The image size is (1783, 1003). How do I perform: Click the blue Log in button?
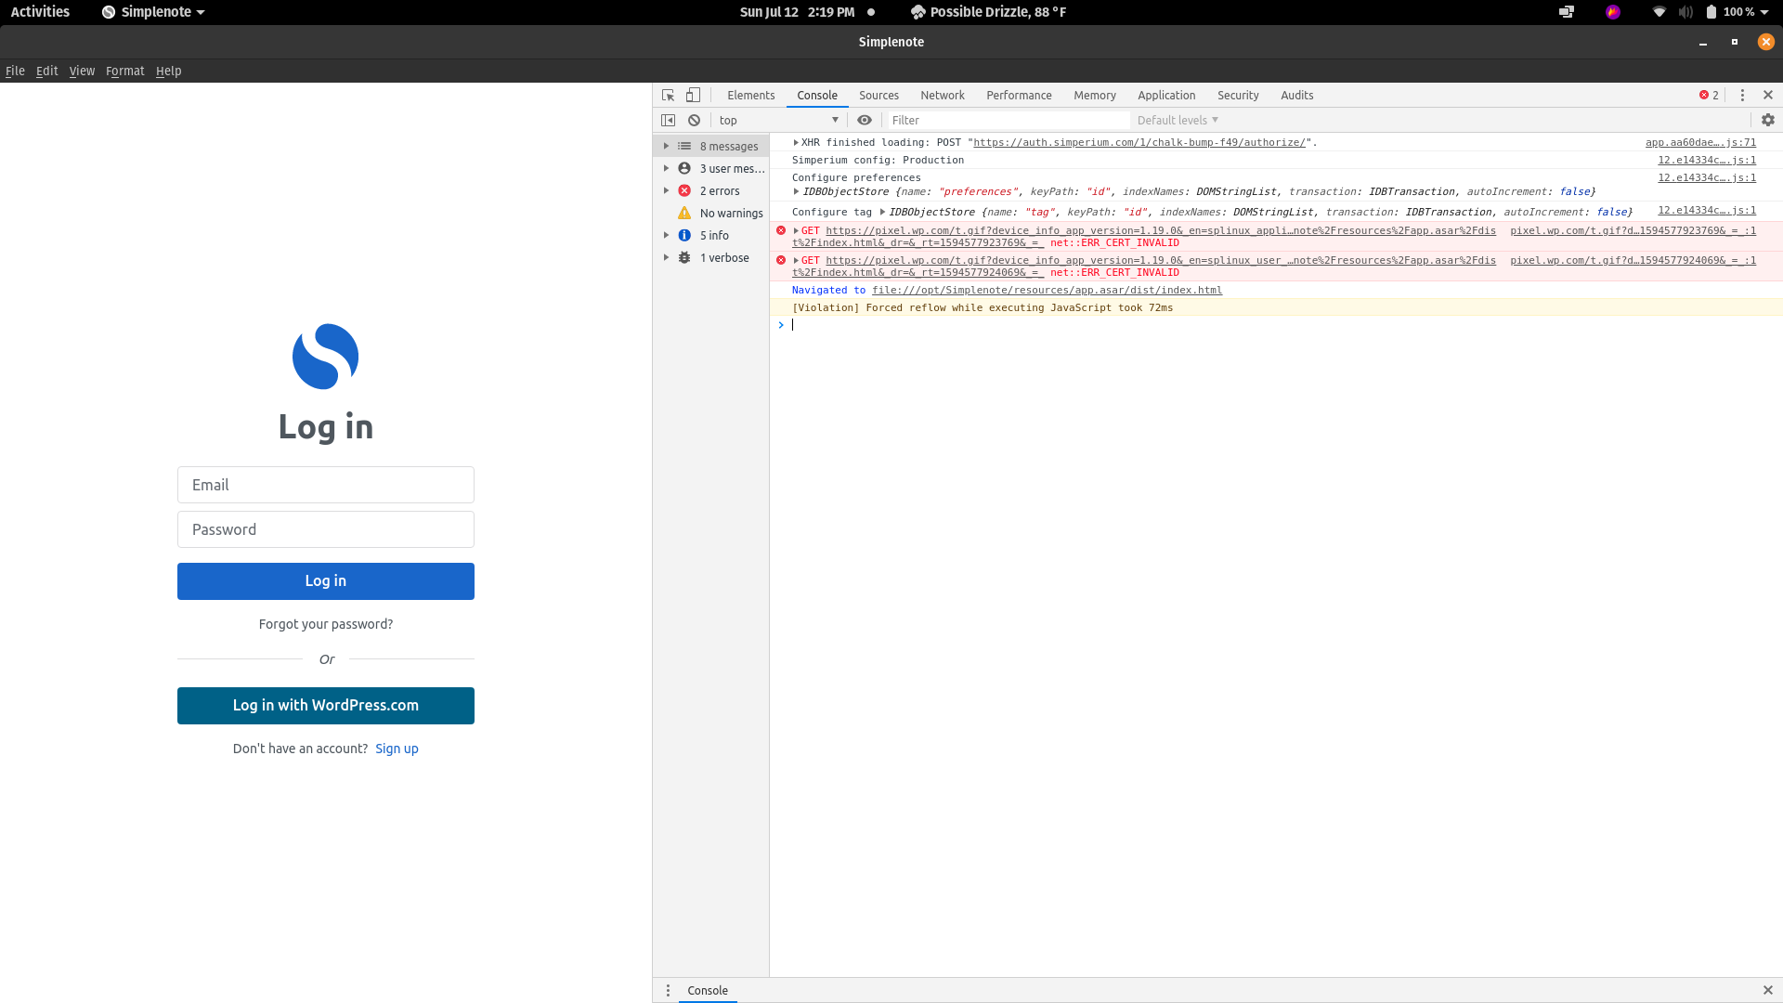325,580
